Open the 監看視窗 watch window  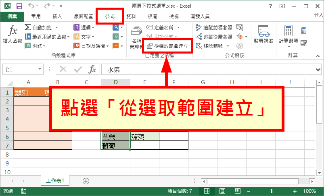pos(263,34)
